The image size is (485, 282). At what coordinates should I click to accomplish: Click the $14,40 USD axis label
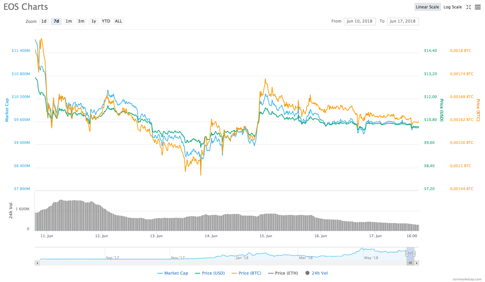pos(430,51)
